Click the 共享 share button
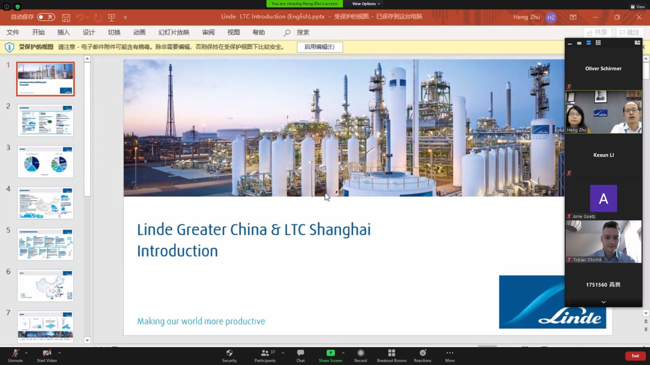This screenshot has height=365, width=650. [x=598, y=32]
